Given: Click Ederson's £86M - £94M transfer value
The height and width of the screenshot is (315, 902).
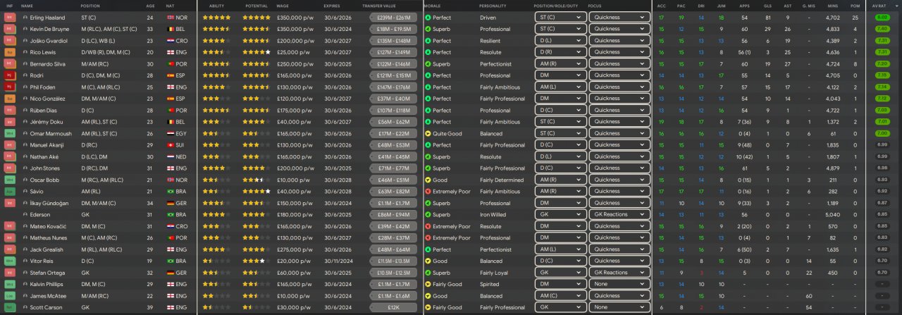Looking at the screenshot, I should tap(394, 215).
